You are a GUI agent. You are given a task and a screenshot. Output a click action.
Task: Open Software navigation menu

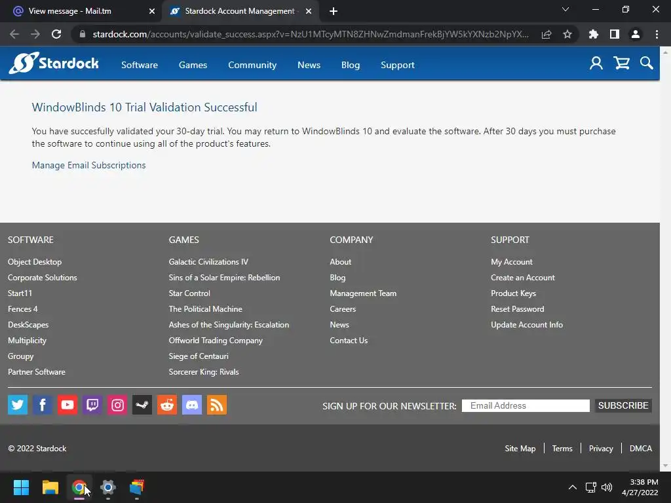click(x=140, y=65)
